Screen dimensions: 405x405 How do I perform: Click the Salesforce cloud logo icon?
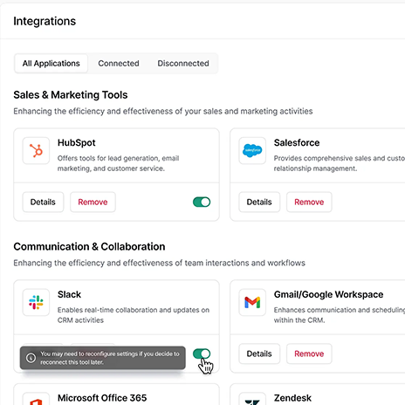click(252, 151)
